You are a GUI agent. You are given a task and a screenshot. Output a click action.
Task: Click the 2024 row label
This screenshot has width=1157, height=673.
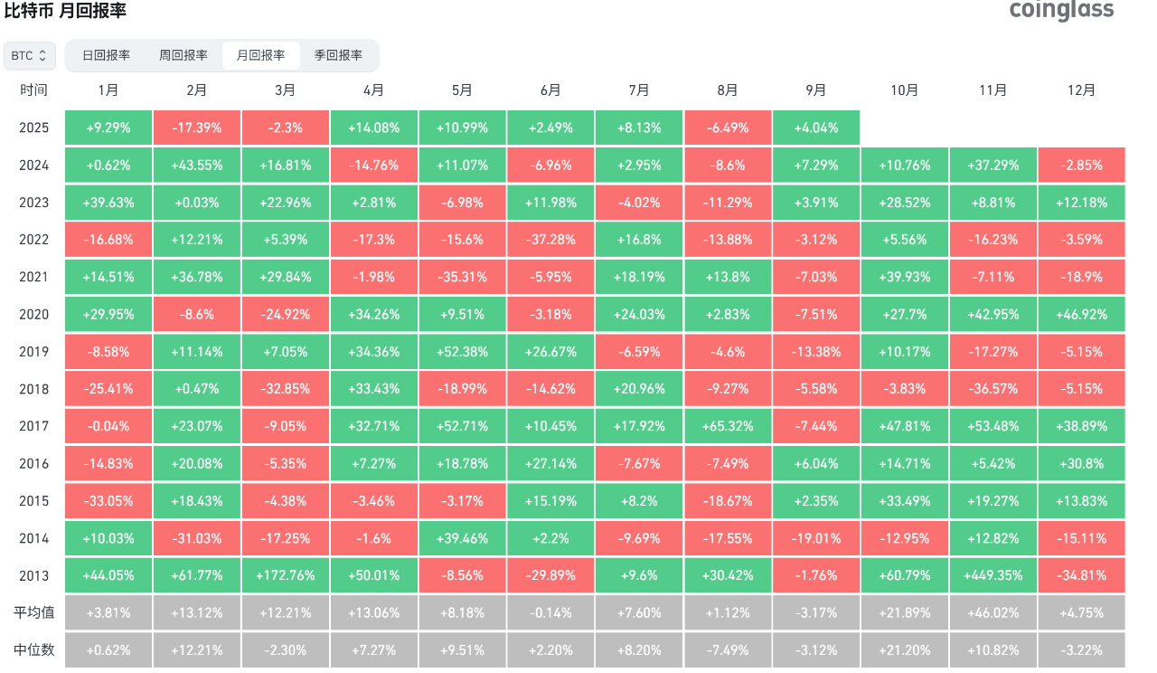pos(33,166)
